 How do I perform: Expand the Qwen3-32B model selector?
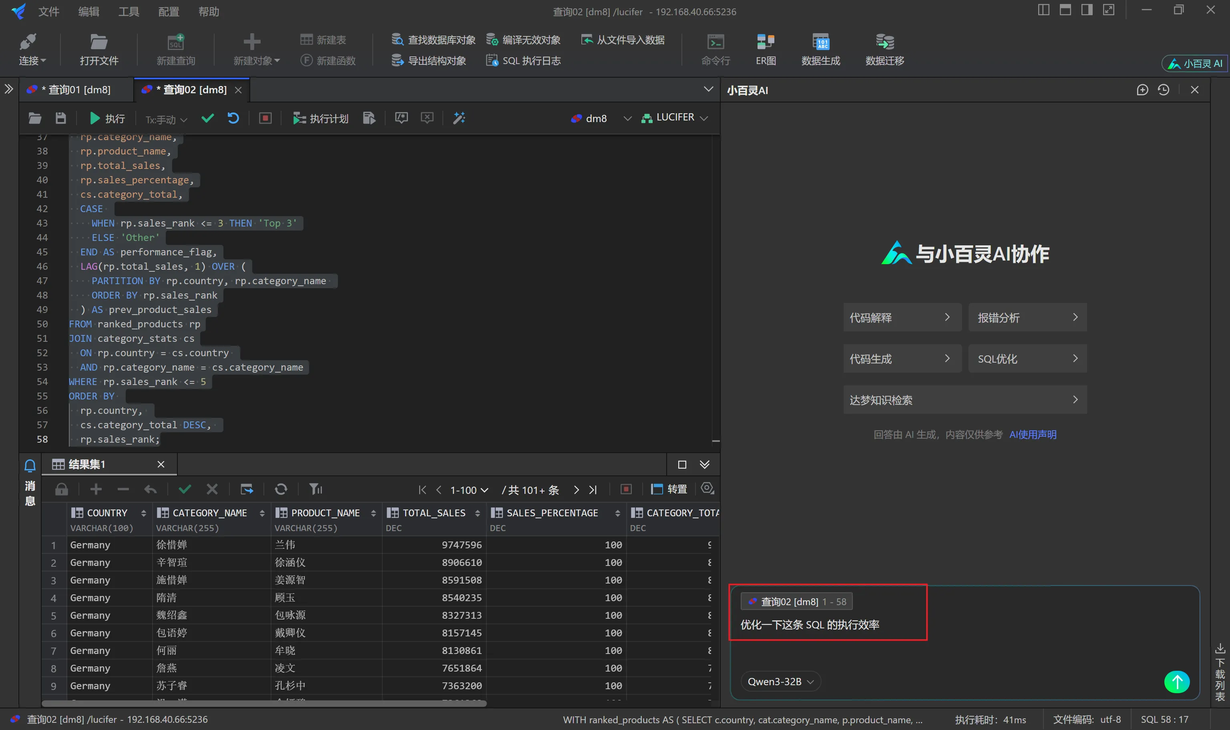tap(780, 681)
